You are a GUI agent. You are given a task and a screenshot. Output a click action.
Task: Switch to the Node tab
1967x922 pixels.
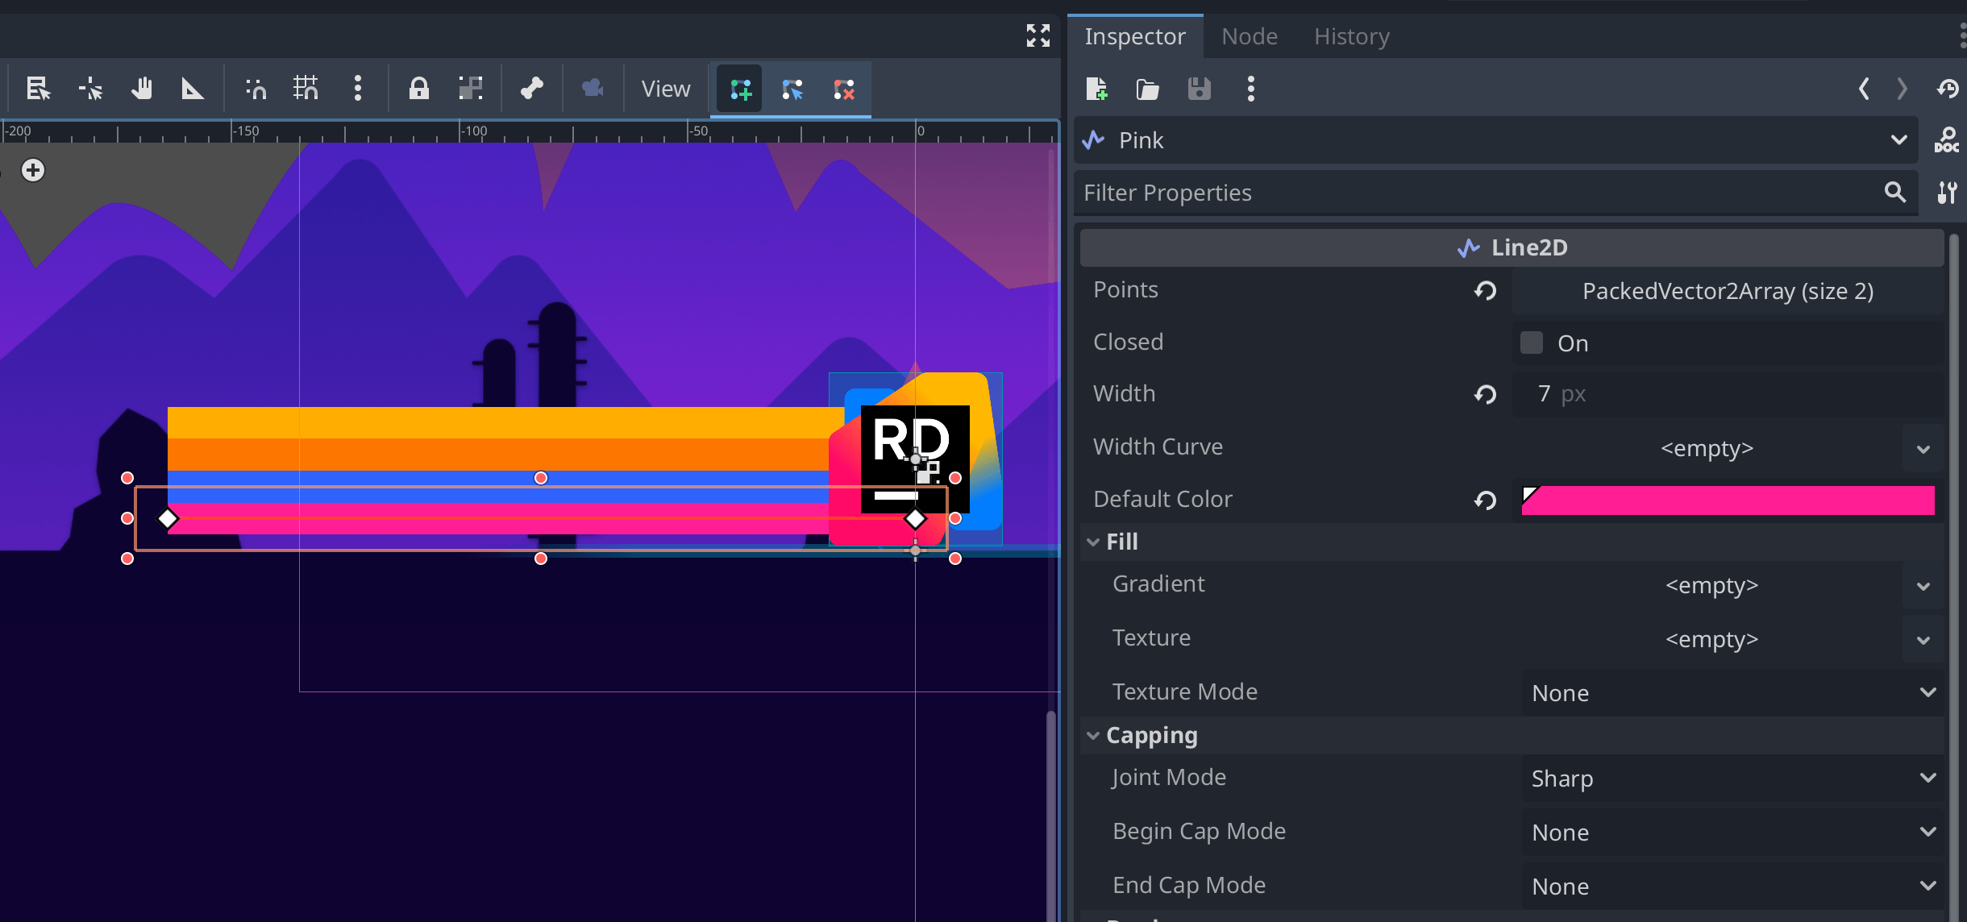[1249, 36]
